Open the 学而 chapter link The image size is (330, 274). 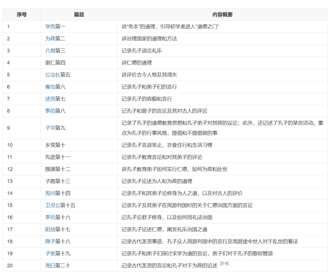tap(50, 27)
